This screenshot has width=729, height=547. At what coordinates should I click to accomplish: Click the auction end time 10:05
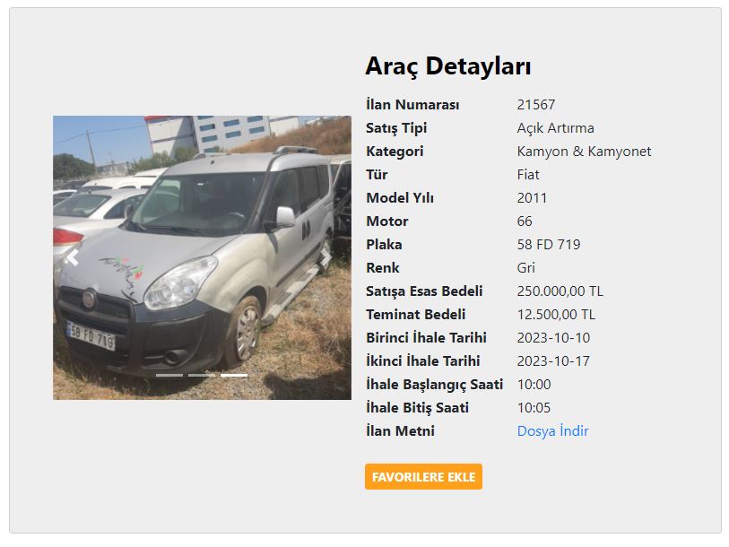(534, 407)
